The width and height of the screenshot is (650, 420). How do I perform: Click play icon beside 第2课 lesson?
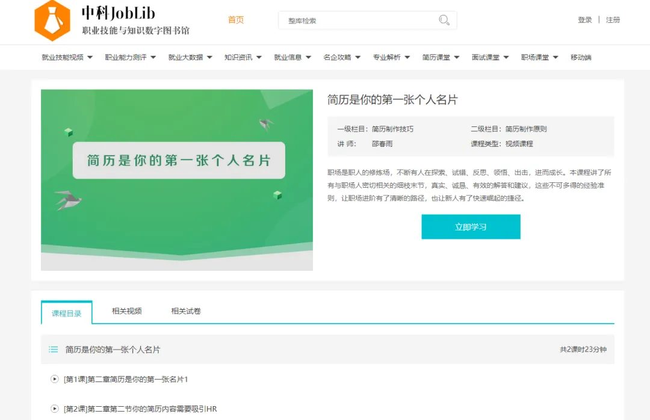click(55, 409)
